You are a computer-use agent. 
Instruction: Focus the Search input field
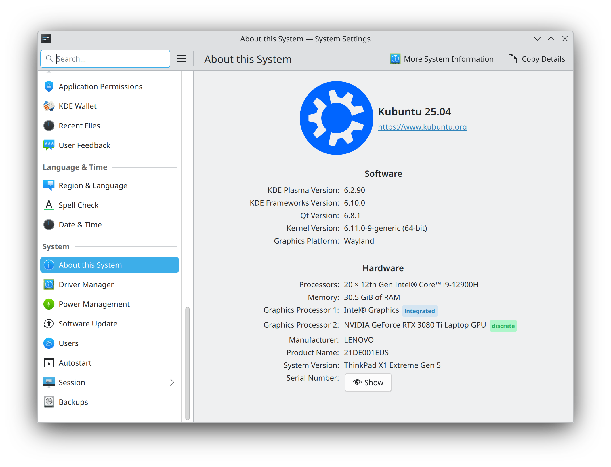click(x=105, y=59)
